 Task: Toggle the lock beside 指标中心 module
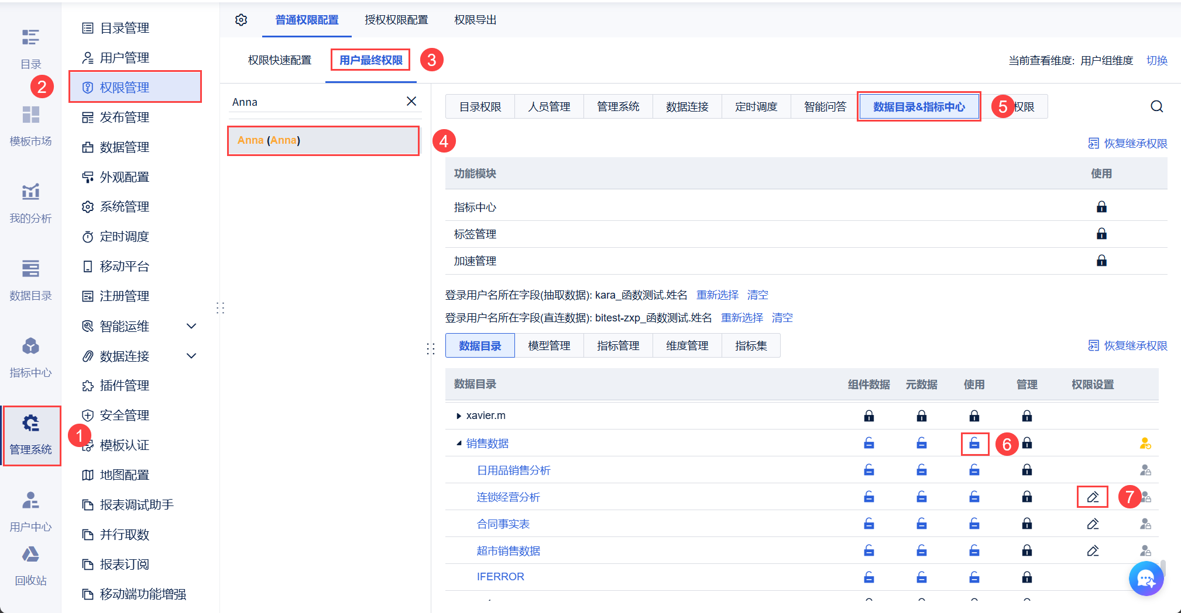tap(1102, 207)
